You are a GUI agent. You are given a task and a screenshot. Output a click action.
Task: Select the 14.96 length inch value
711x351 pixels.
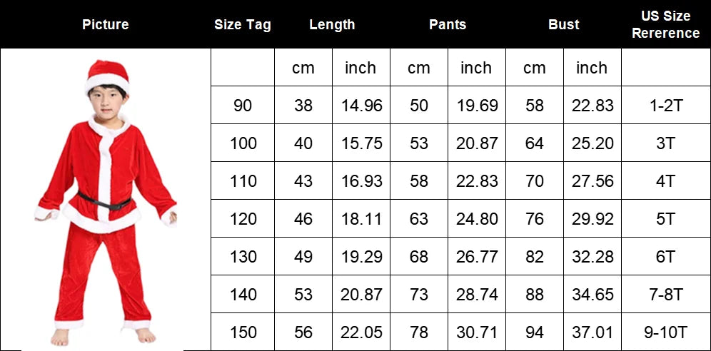point(361,105)
